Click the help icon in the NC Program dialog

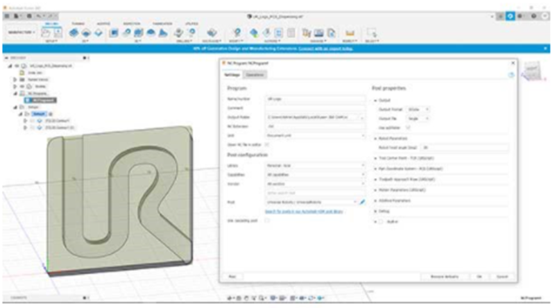coord(511,75)
